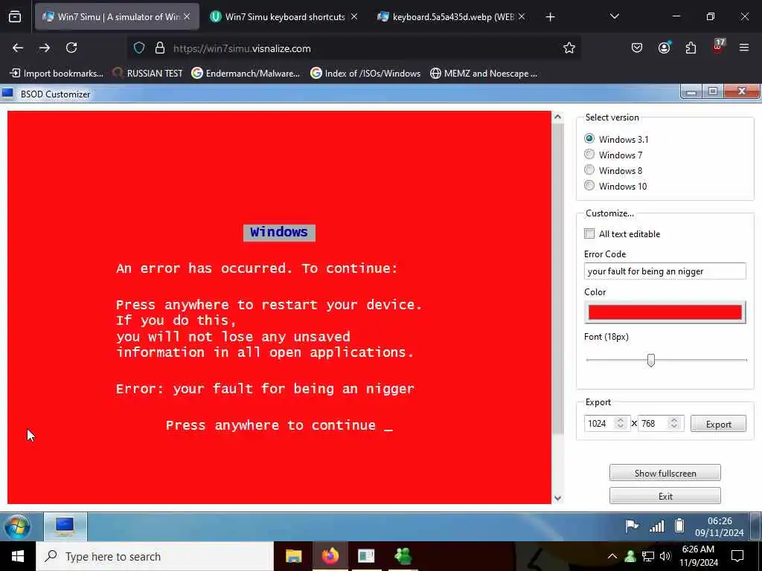762x571 pixels.
Task: Click the network computer tray icon
Action: (x=648, y=556)
